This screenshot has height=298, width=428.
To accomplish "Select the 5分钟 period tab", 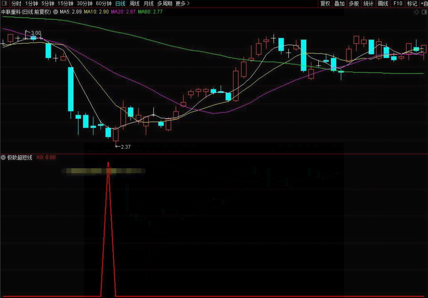I will coord(48,3).
